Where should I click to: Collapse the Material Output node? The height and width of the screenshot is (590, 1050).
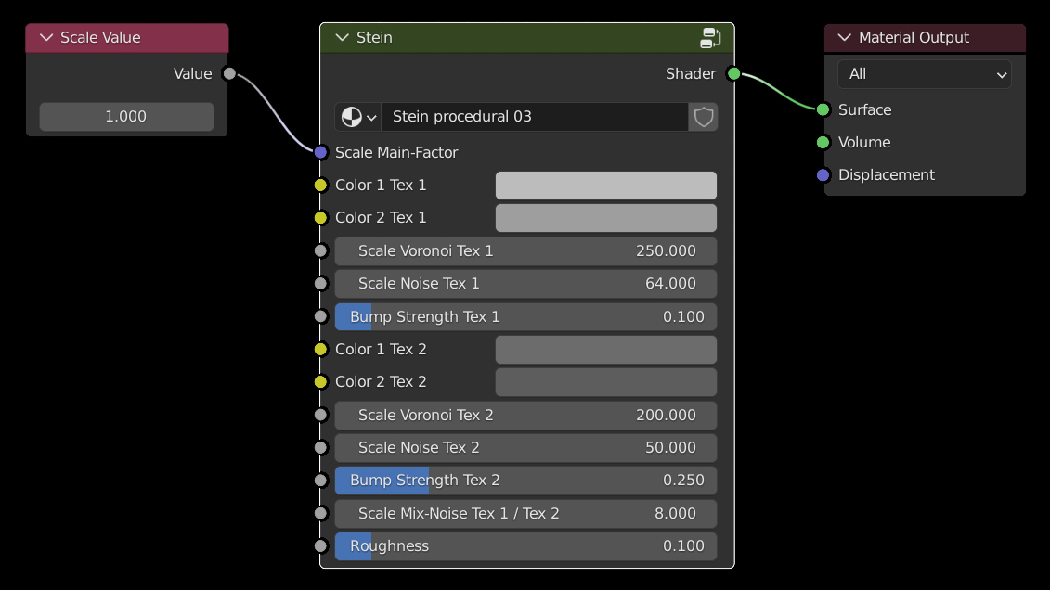(844, 38)
